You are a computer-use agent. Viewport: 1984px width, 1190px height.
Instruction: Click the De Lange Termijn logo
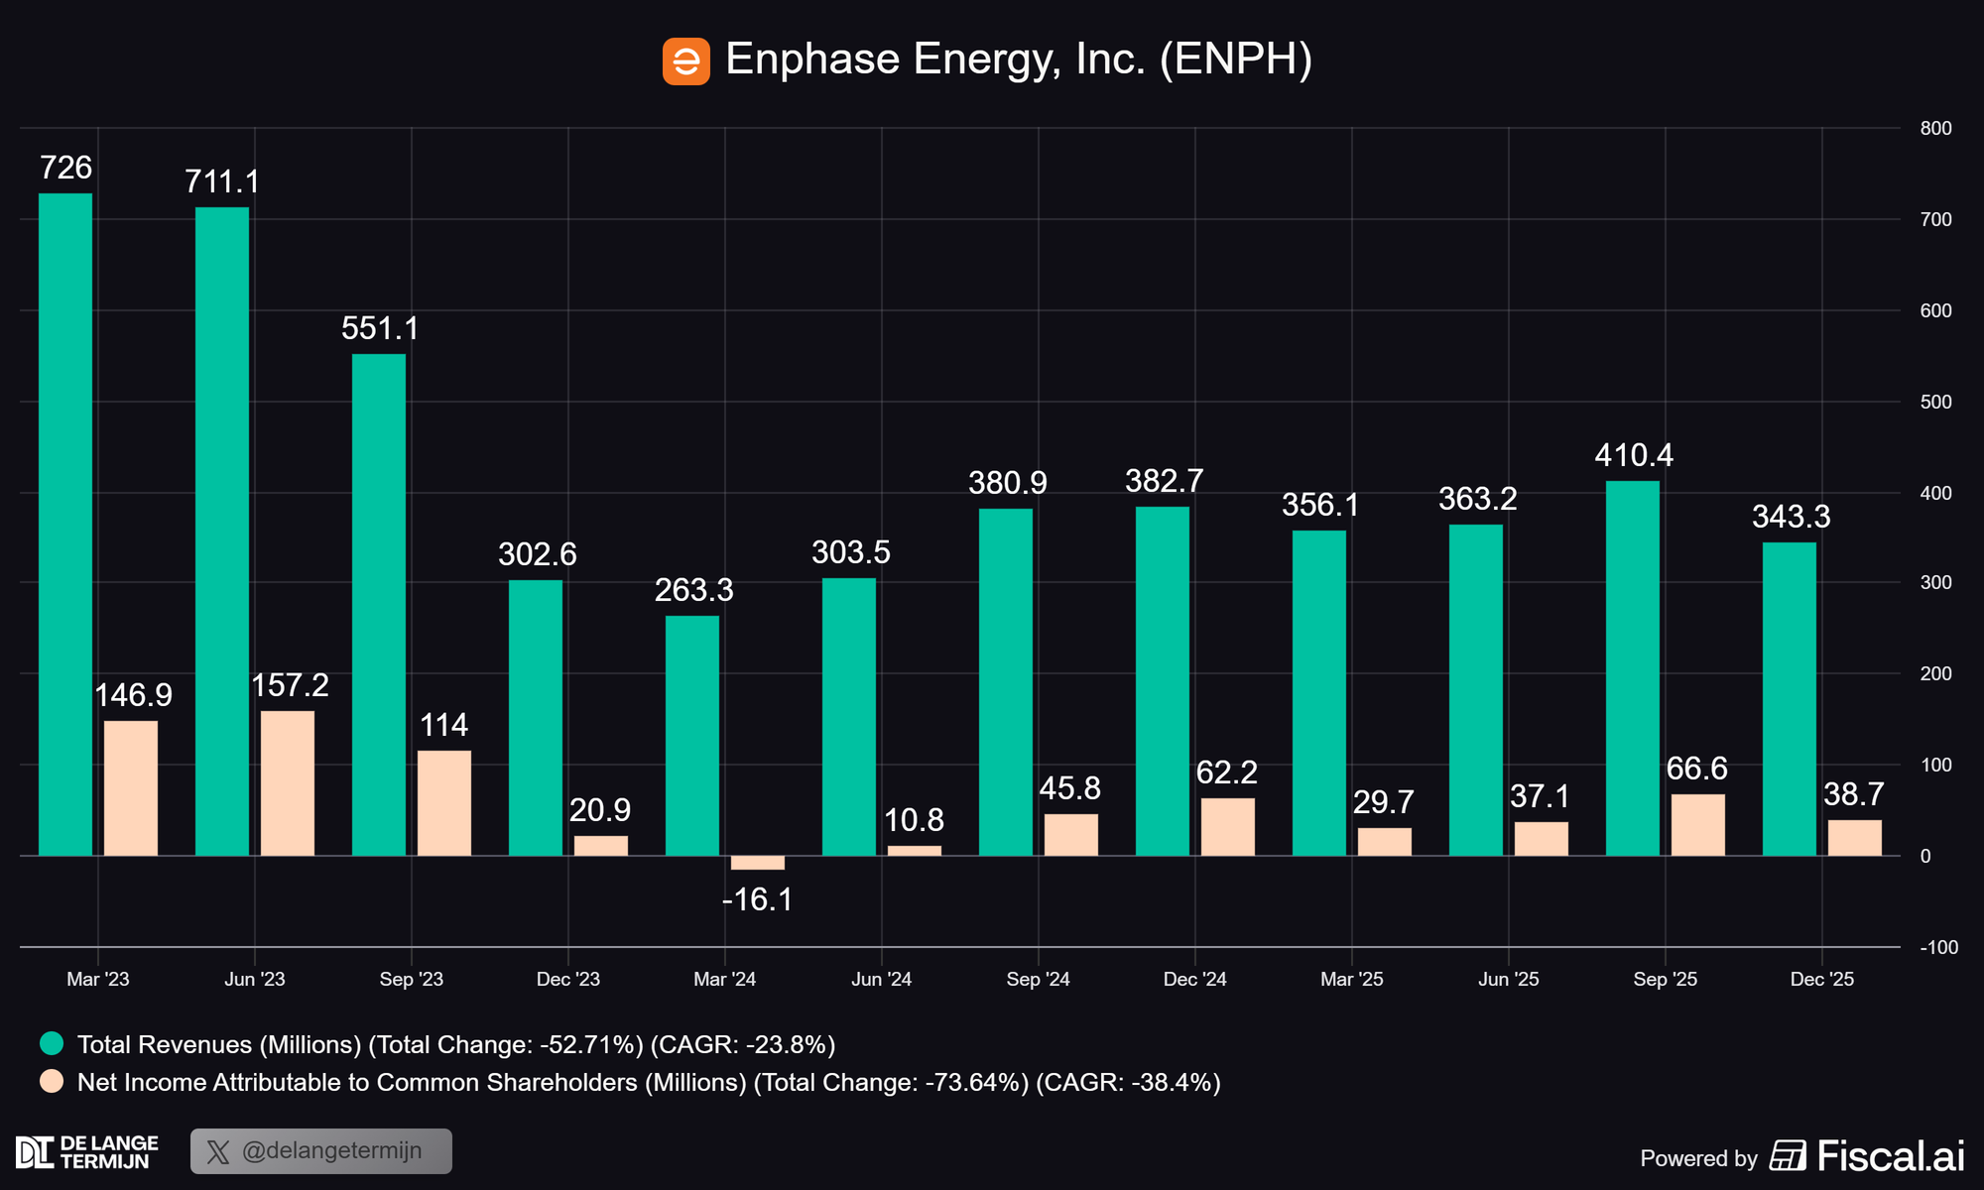click(x=87, y=1152)
